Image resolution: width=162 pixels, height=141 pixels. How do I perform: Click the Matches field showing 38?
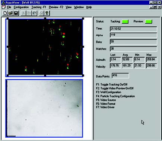point(133,49)
